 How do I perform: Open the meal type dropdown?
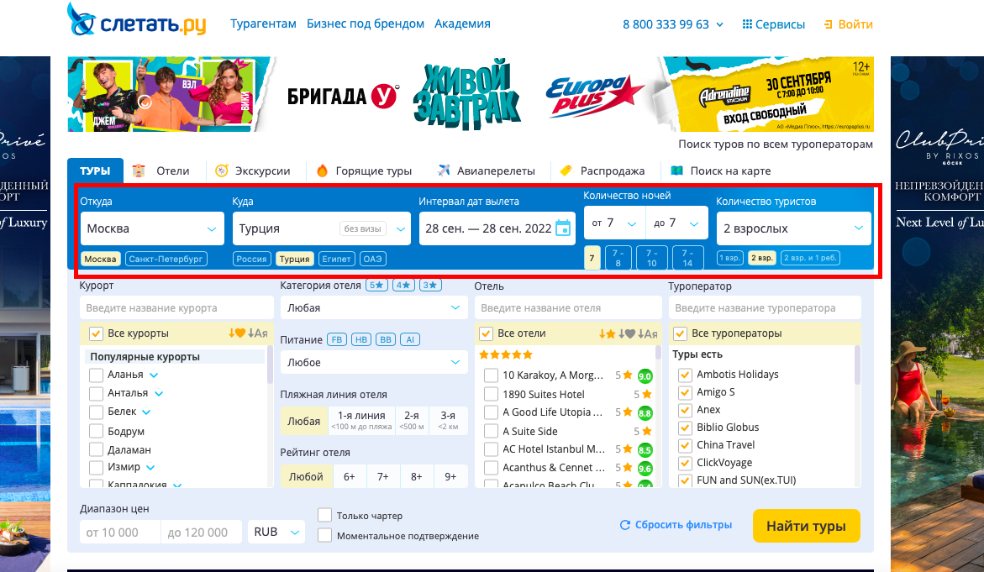[x=374, y=363]
